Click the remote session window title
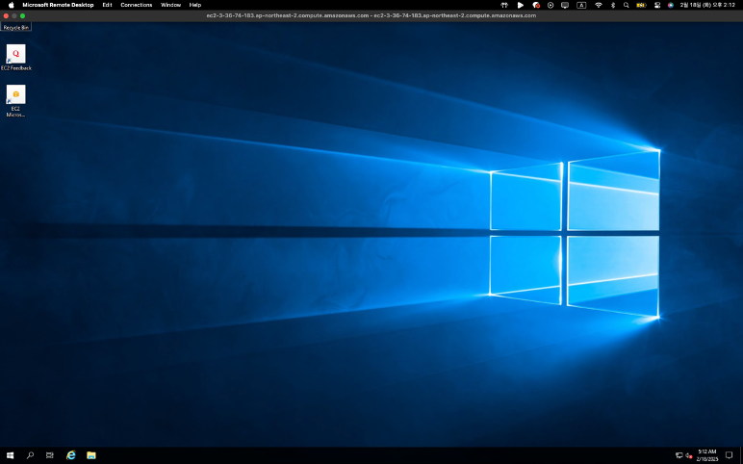The height and width of the screenshot is (464, 743). coord(371,15)
